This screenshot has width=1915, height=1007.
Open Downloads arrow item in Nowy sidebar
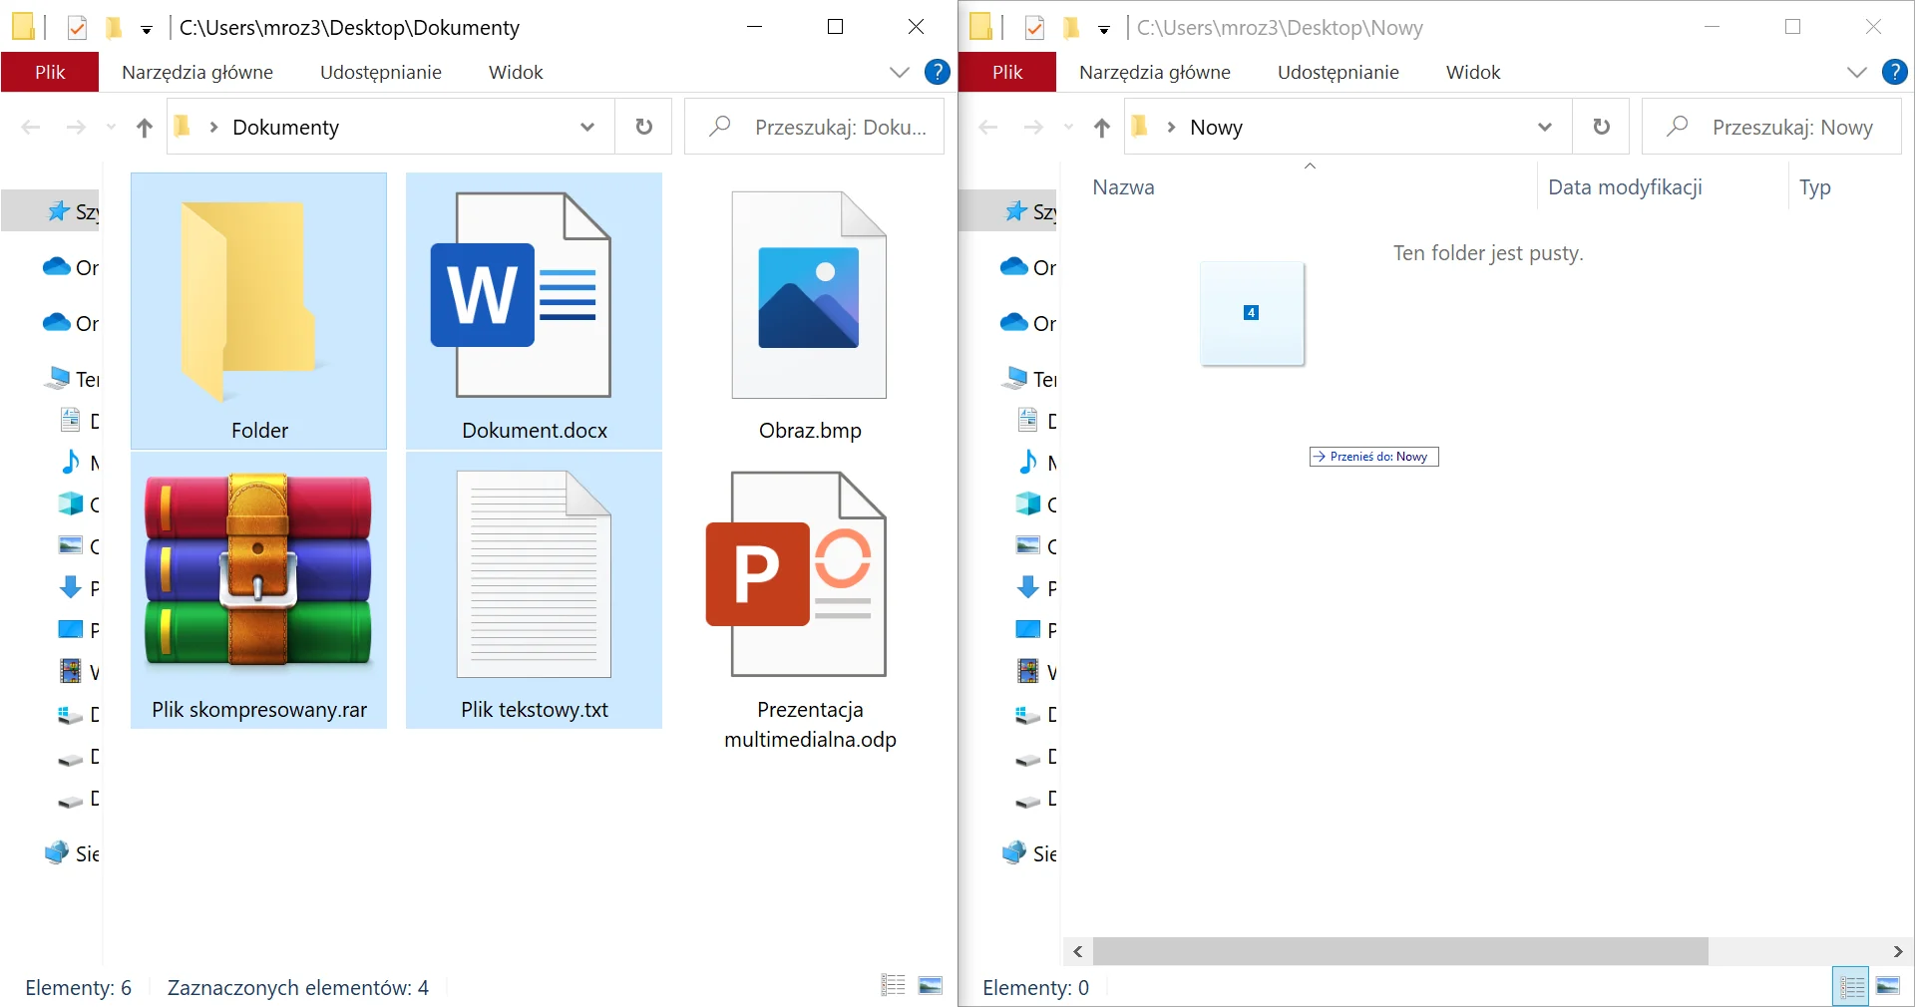1028,587
